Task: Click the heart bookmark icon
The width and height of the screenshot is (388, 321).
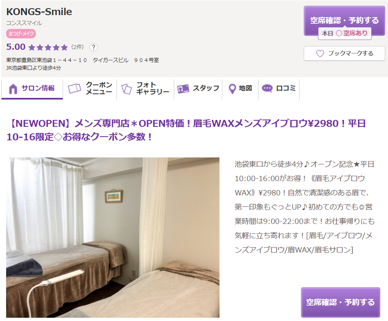Action: coord(320,53)
